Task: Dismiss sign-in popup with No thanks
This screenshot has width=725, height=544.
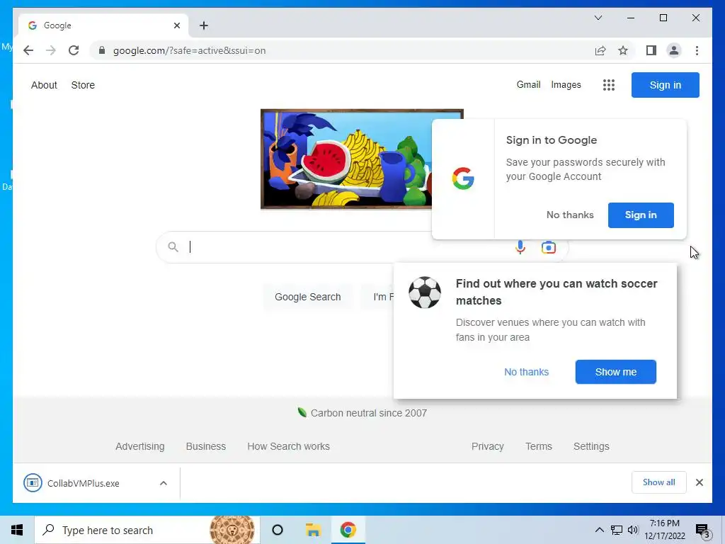Action: [570, 215]
